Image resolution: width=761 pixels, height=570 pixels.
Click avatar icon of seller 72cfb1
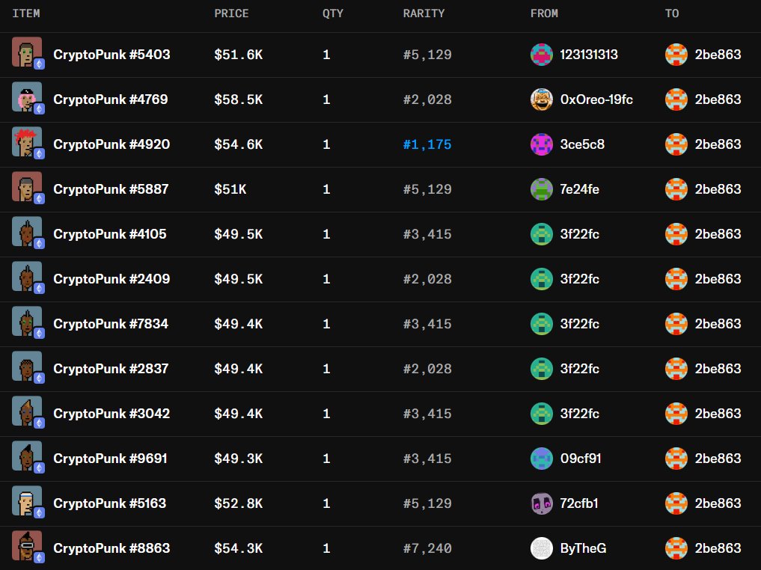(x=542, y=503)
